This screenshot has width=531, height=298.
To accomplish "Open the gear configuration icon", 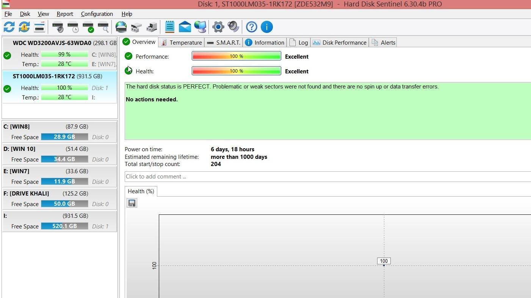I will pos(218,27).
